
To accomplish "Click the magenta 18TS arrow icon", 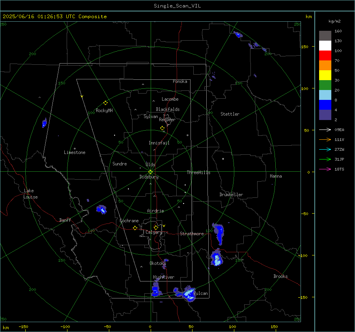I will (x=325, y=169).
